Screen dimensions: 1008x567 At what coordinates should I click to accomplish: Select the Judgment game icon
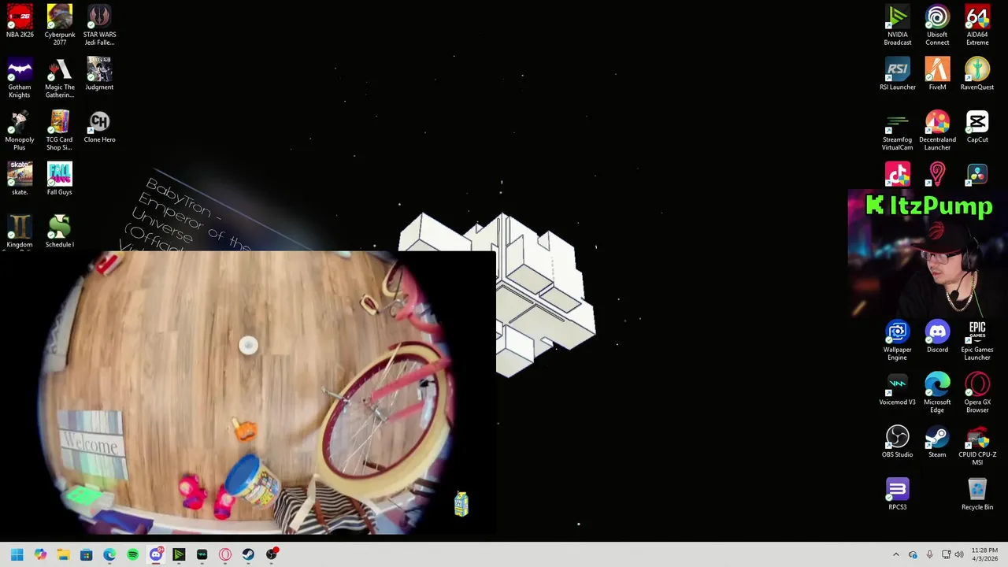(99, 73)
